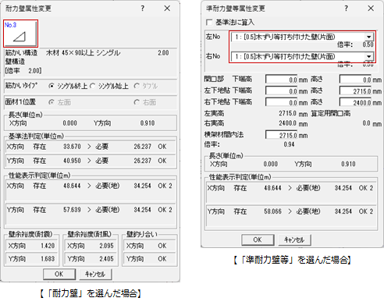Click 開口部 高さ input field
384x305 pixels.
click(x=356, y=80)
